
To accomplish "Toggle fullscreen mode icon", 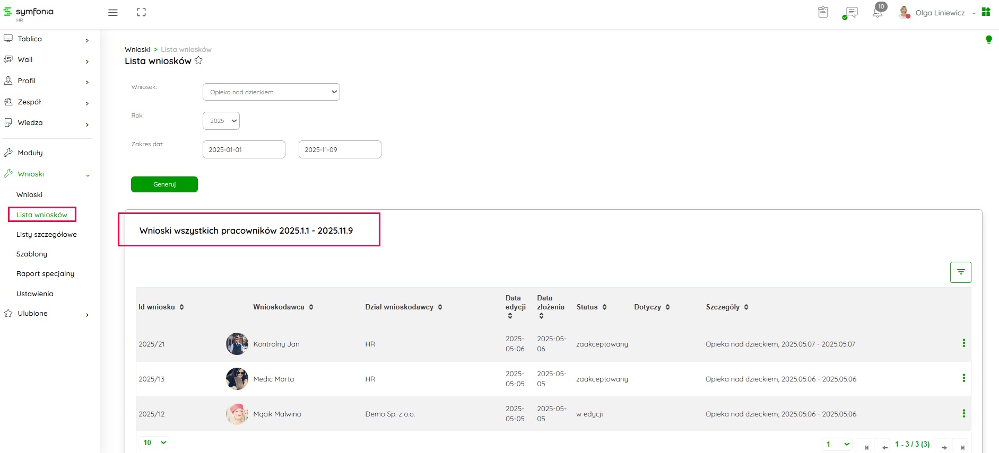I will 141,12.
